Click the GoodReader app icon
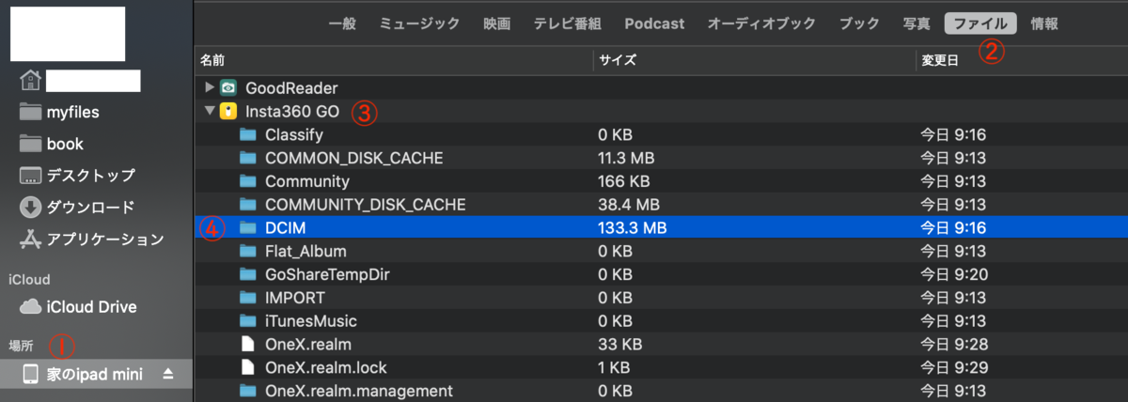The width and height of the screenshot is (1128, 402). 227,88
